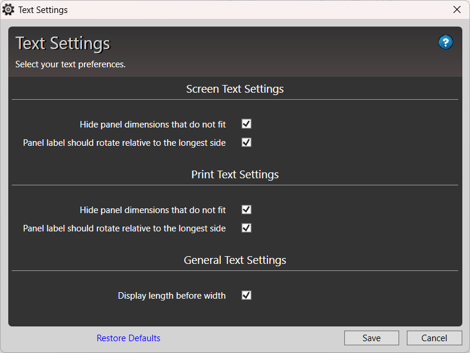Open help via the blue question mark icon
470x353 pixels.
click(x=445, y=42)
